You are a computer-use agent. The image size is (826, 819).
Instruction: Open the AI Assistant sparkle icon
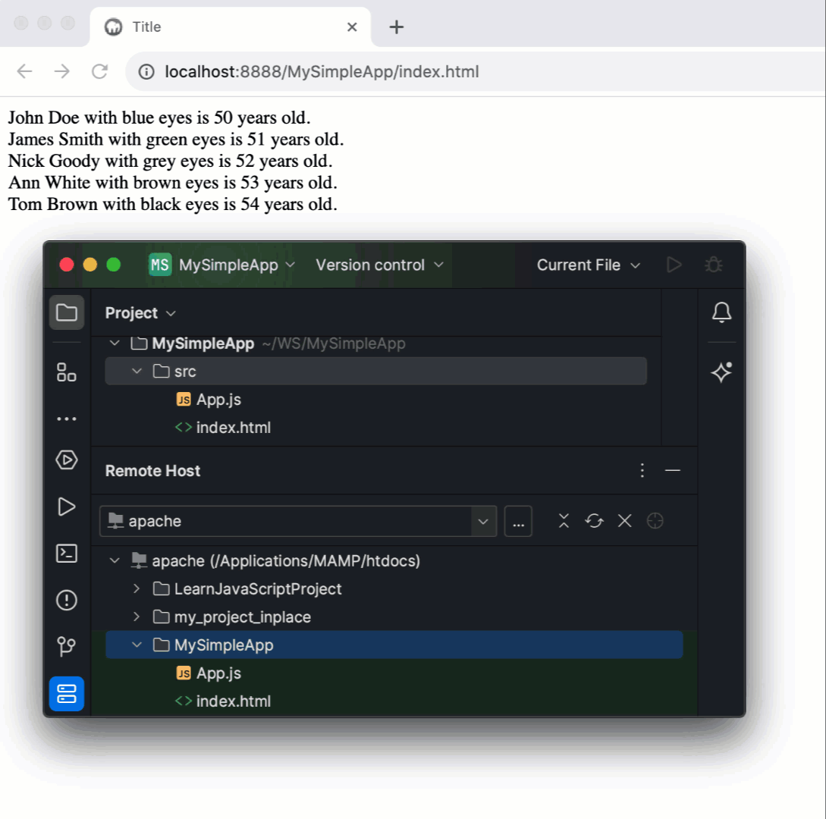click(x=721, y=372)
